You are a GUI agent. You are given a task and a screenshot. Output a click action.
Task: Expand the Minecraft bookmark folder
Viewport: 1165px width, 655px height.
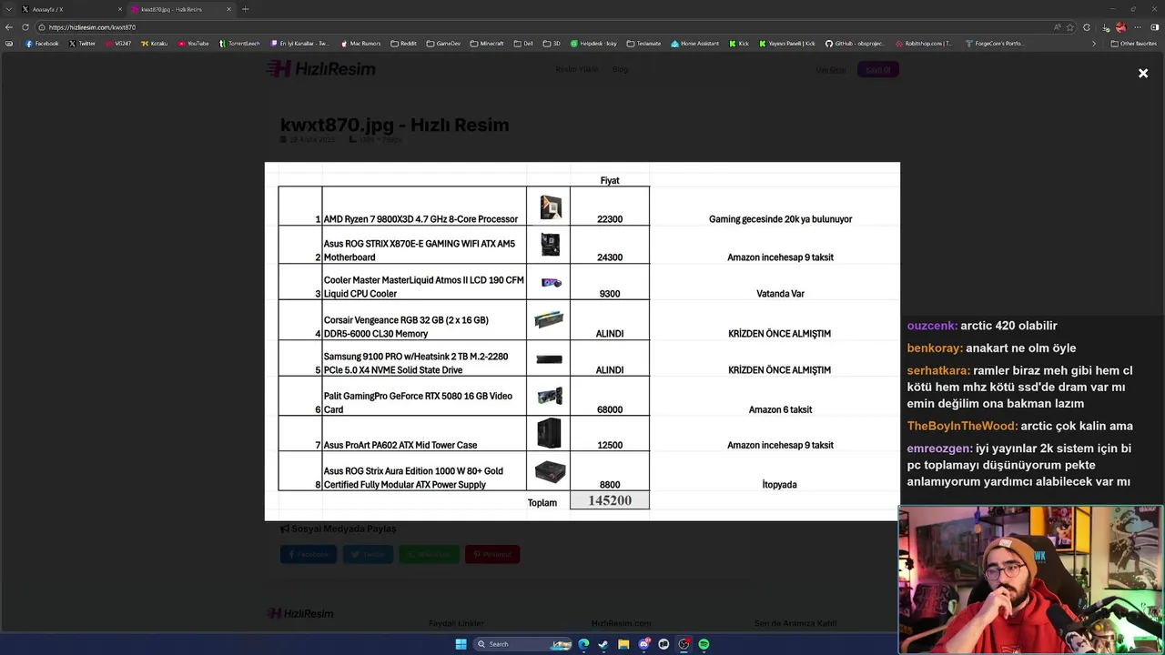coord(487,44)
